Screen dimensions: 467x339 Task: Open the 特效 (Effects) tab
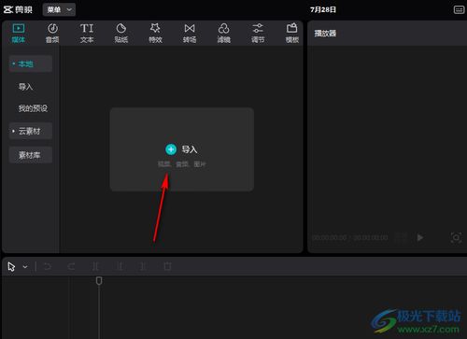pos(155,33)
